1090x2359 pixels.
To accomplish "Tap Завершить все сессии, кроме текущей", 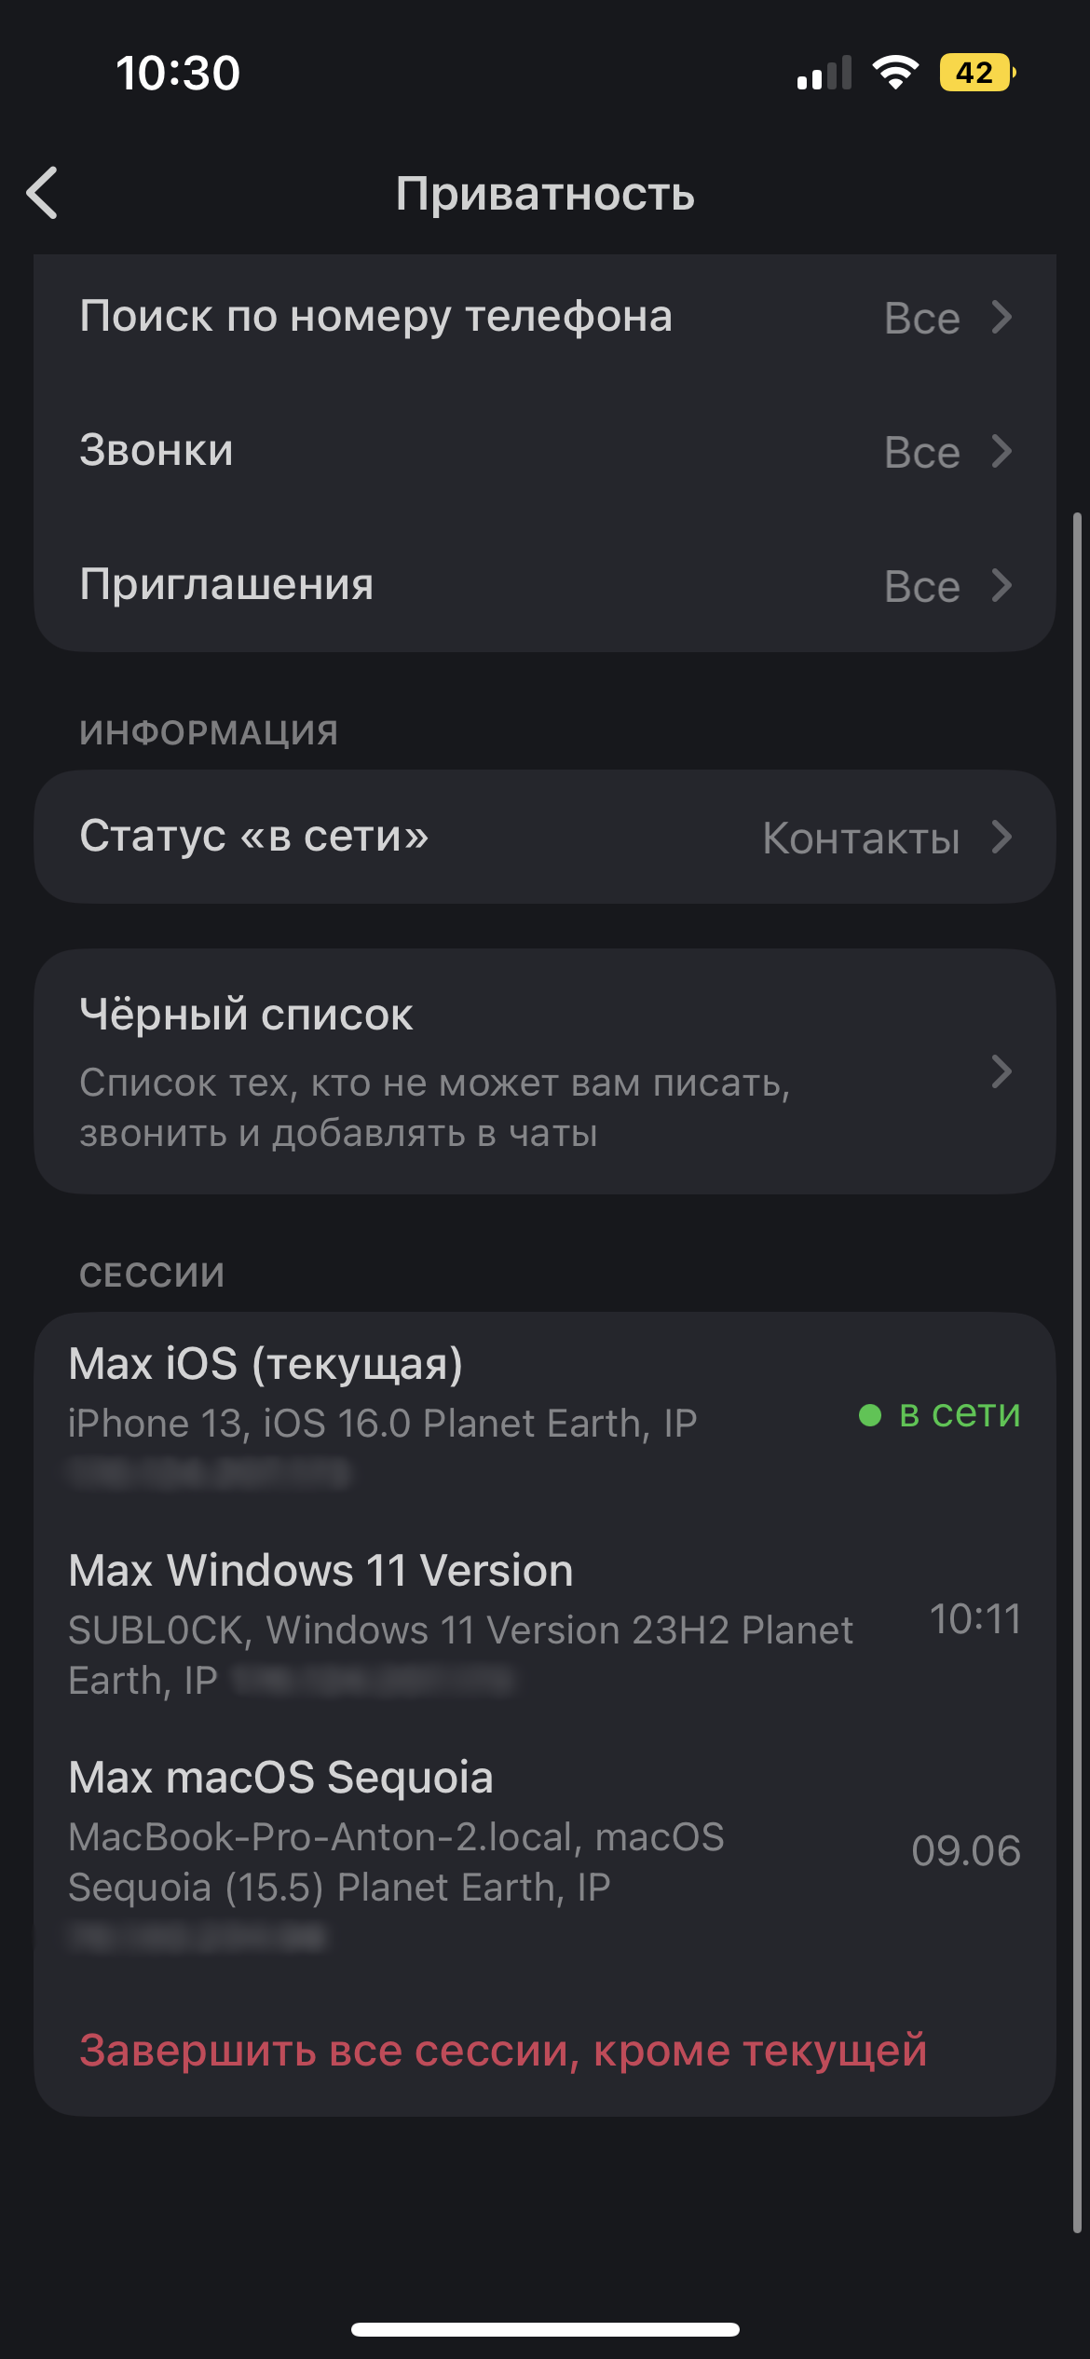I will [x=503, y=2051].
